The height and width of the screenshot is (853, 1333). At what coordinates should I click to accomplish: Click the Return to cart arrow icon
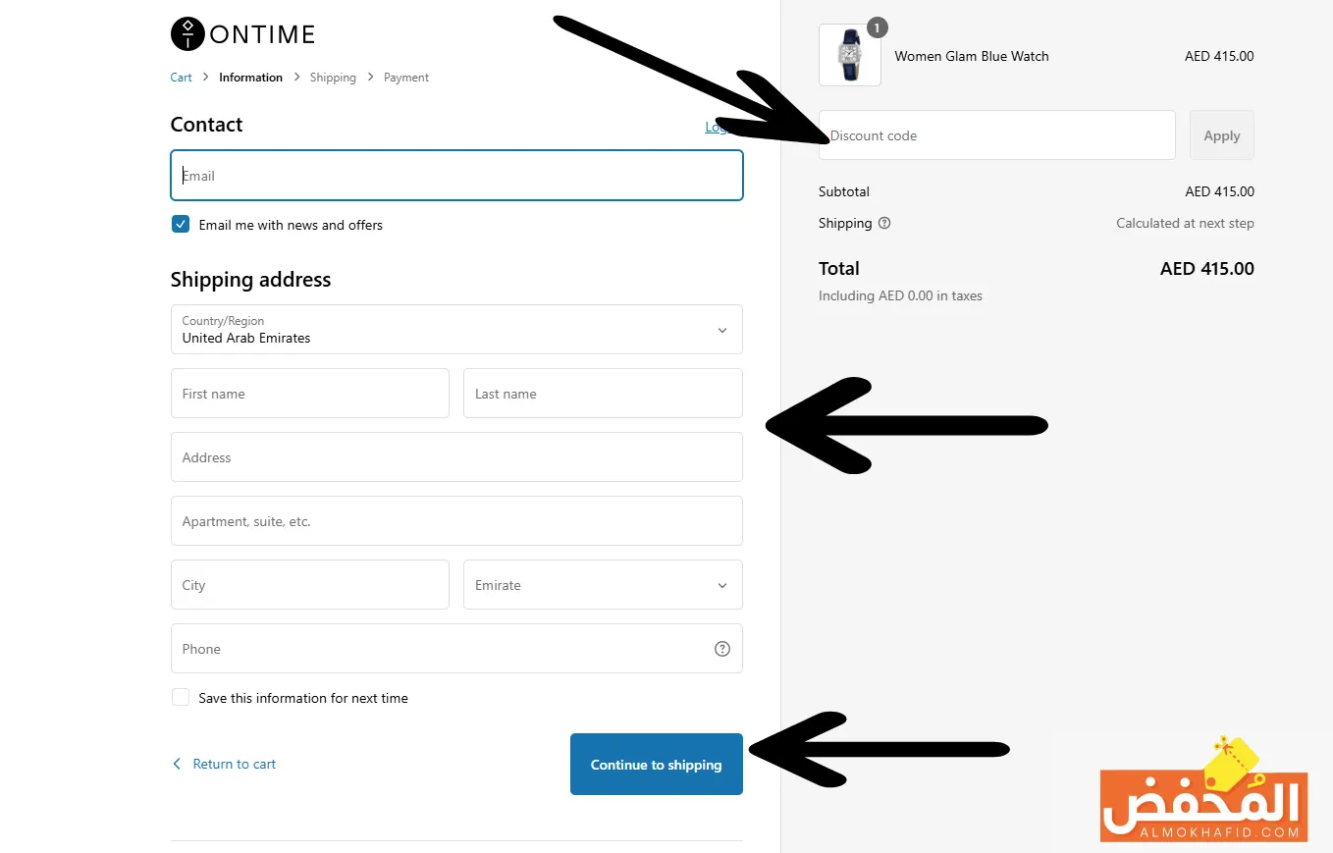tap(177, 764)
